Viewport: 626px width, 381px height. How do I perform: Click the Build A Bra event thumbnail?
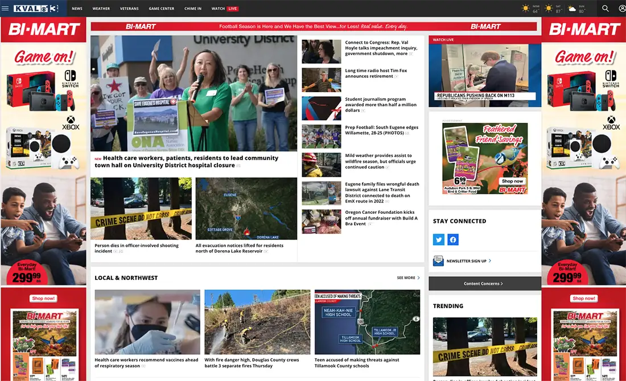(322, 221)
